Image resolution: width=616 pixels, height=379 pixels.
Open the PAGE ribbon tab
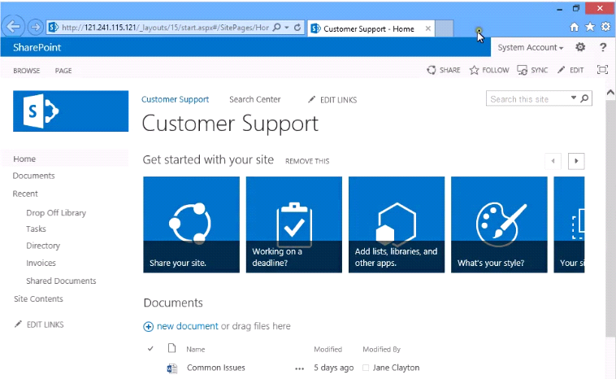(x=63, y=71)
